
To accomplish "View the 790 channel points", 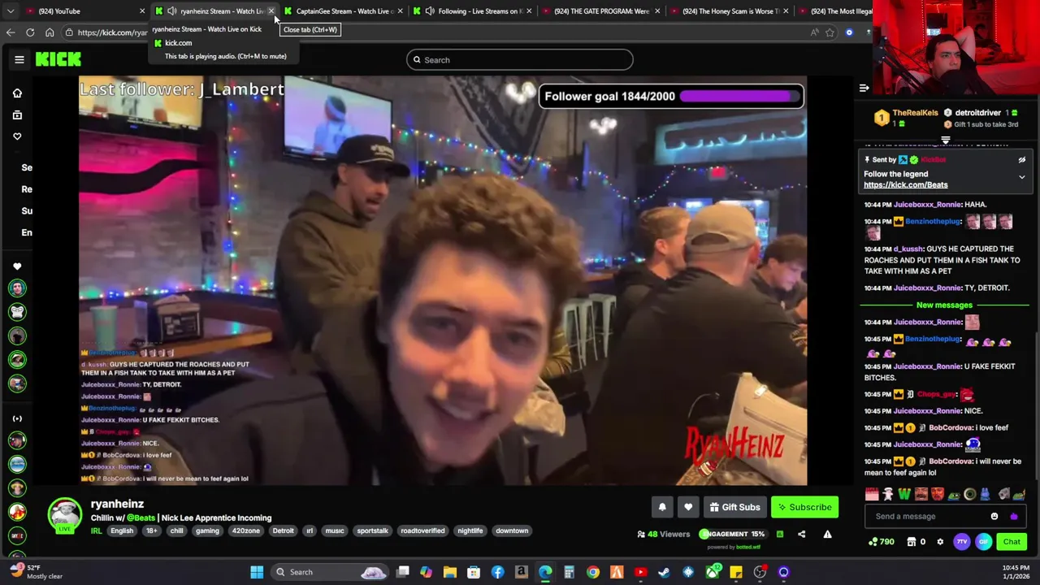I will (x=882, y=542).
